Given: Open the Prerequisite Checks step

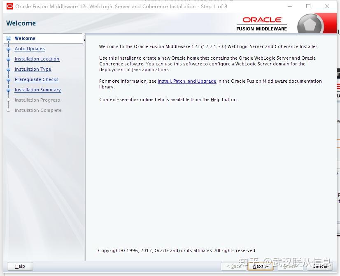Looking at the screenshot, I should click(36, 79).
